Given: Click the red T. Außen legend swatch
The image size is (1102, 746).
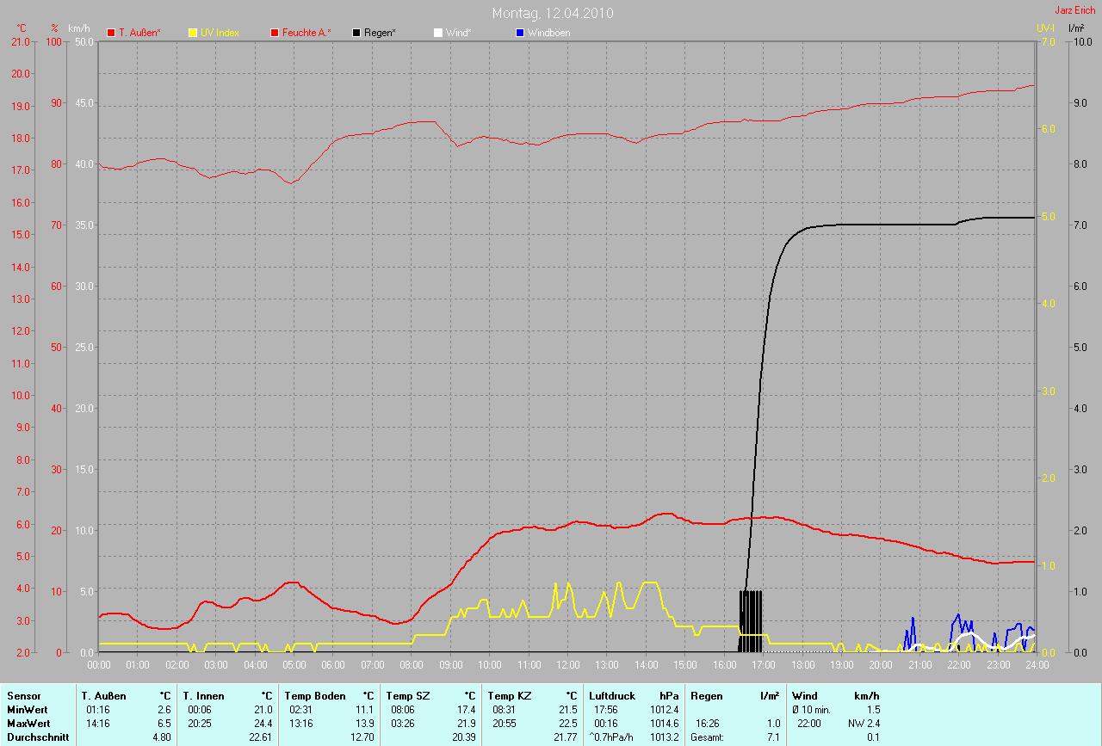Looking at the screenshot, I should click(x=111, y=33).
